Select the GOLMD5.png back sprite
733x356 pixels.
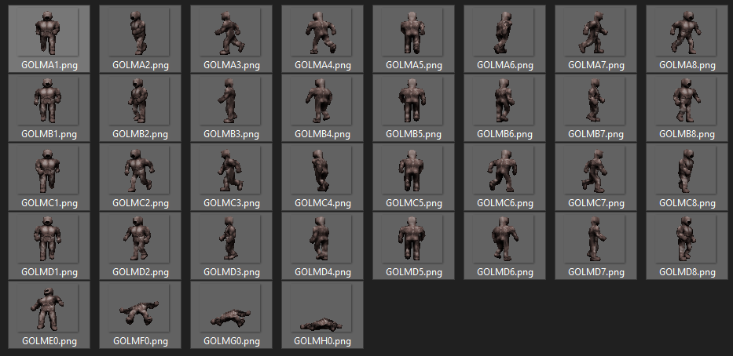pos(412,239)
